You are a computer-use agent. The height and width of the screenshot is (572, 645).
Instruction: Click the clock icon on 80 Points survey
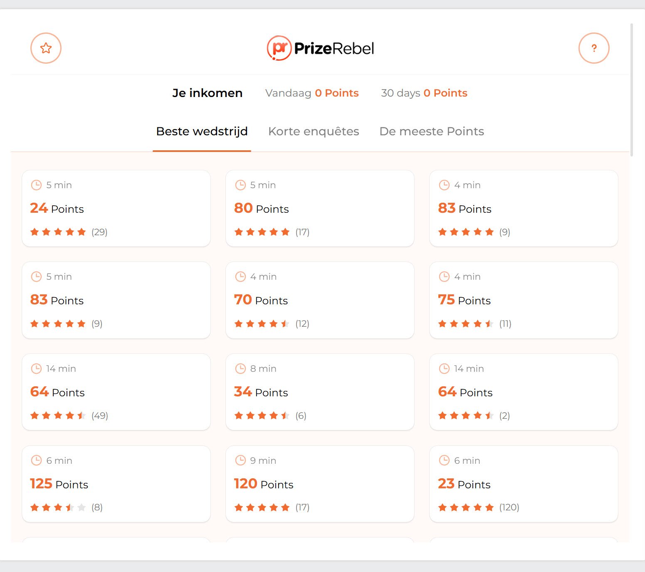click(x=240, y=185)
